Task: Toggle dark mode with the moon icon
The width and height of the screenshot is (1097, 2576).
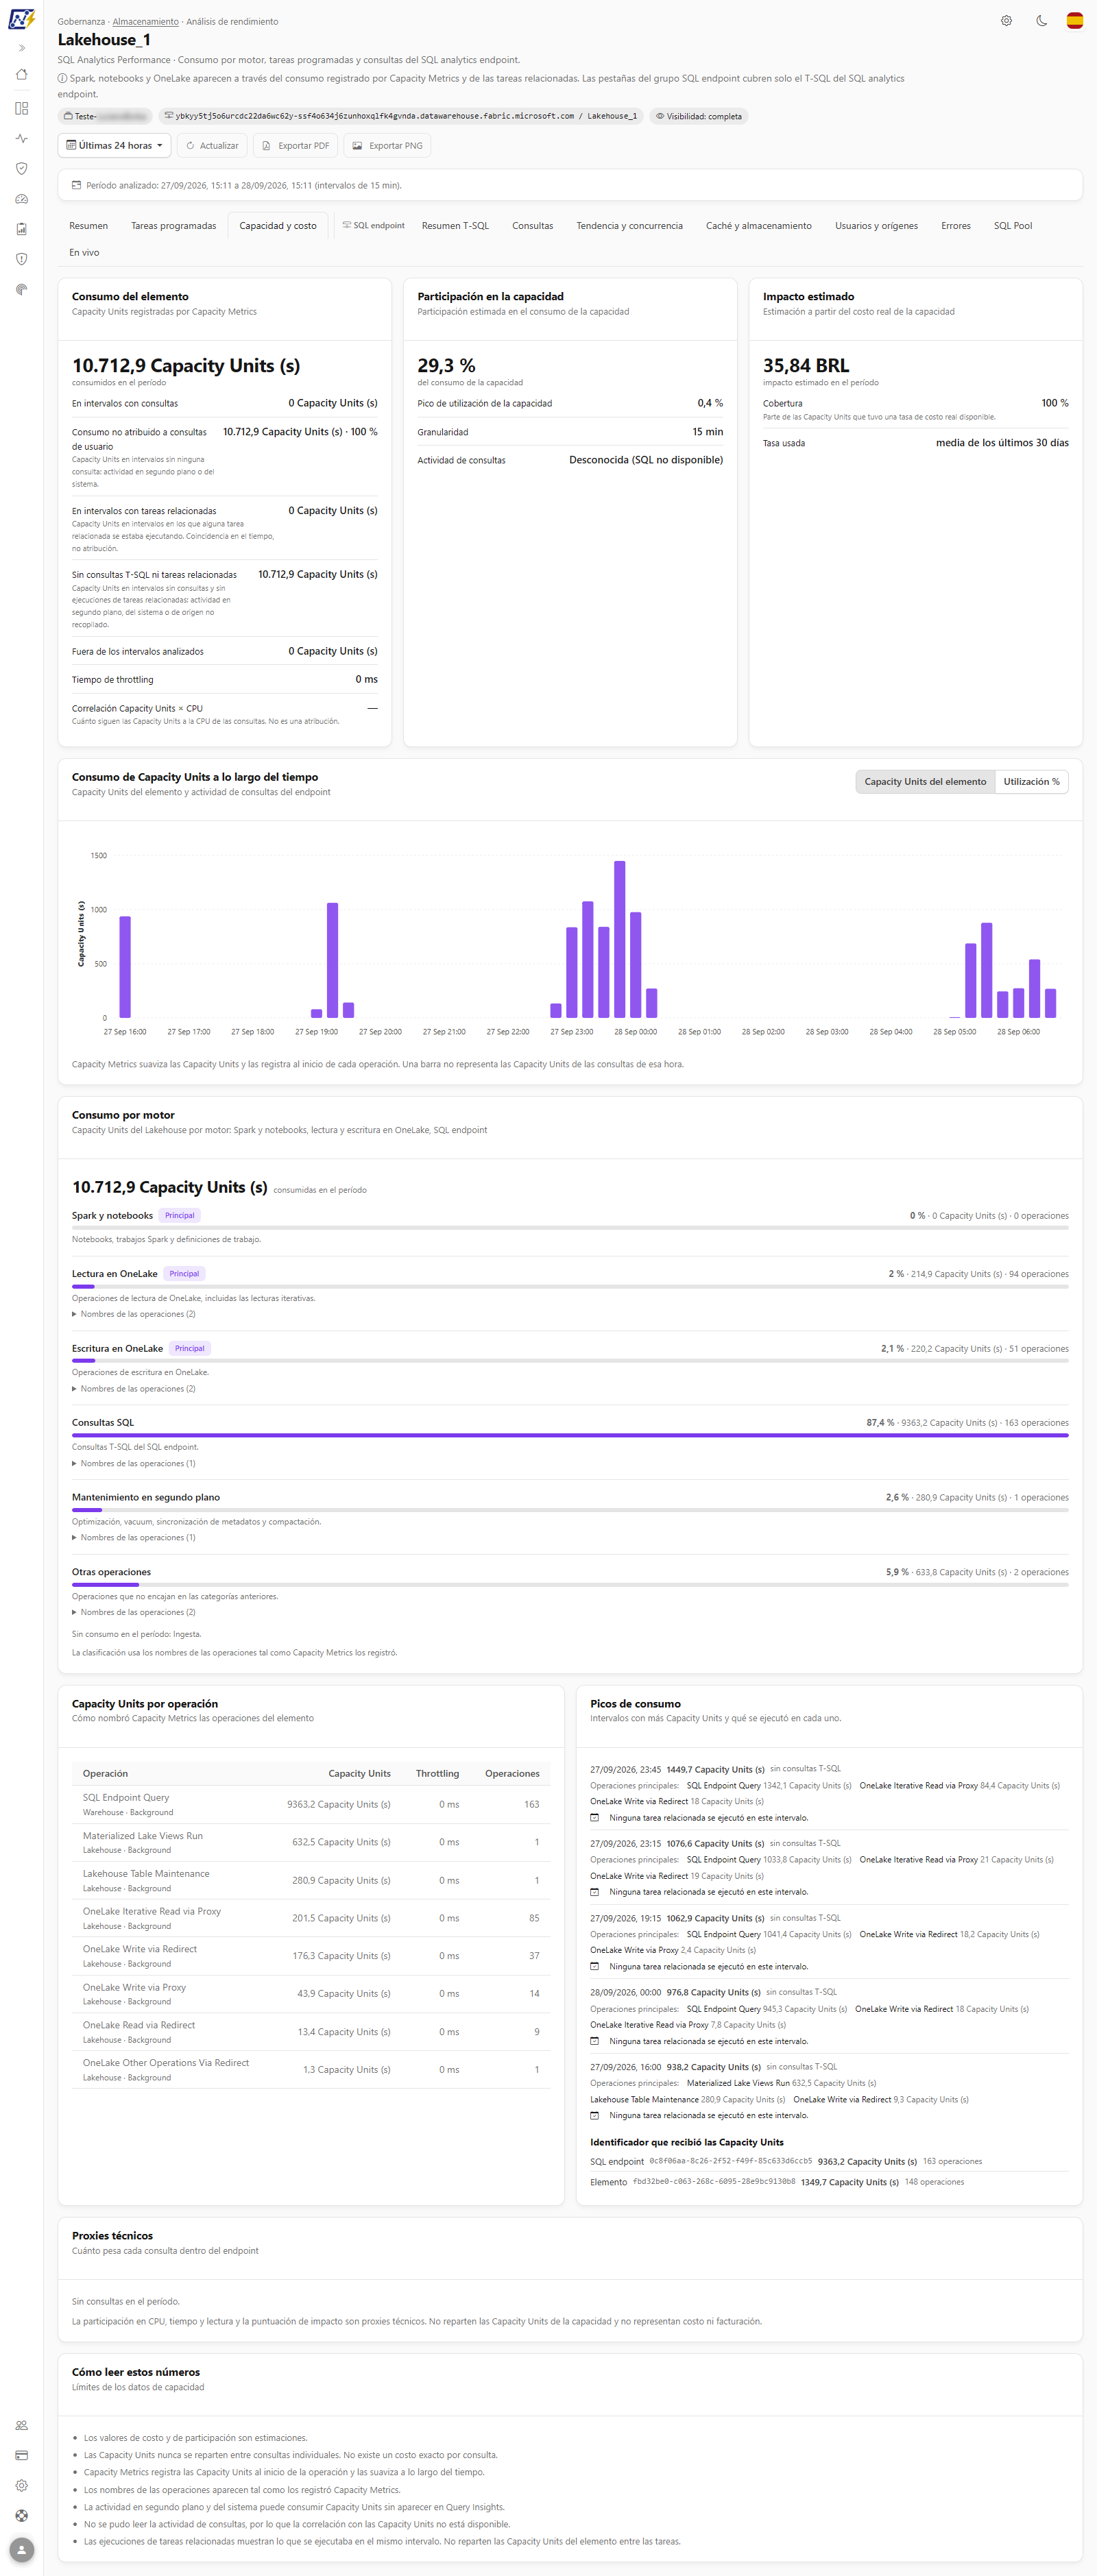Action: click(x=1041, y=21)
